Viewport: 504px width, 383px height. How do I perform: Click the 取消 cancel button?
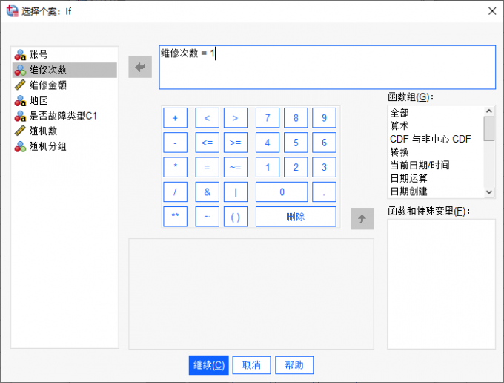(x=252, y=365)
